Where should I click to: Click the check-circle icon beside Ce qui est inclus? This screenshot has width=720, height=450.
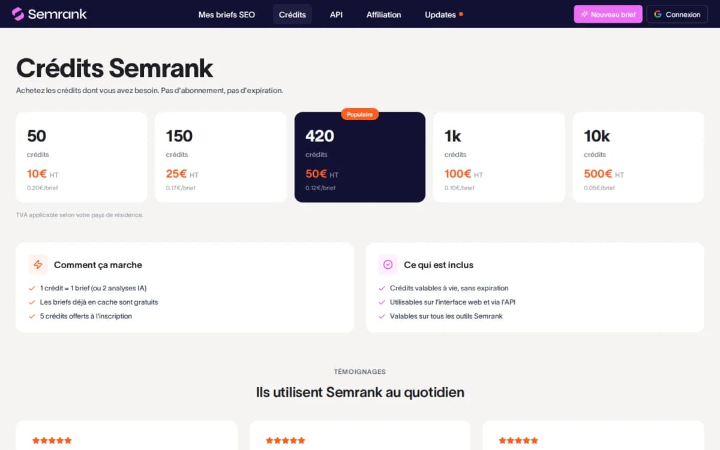pyautogui.click(x=388, y=265)
